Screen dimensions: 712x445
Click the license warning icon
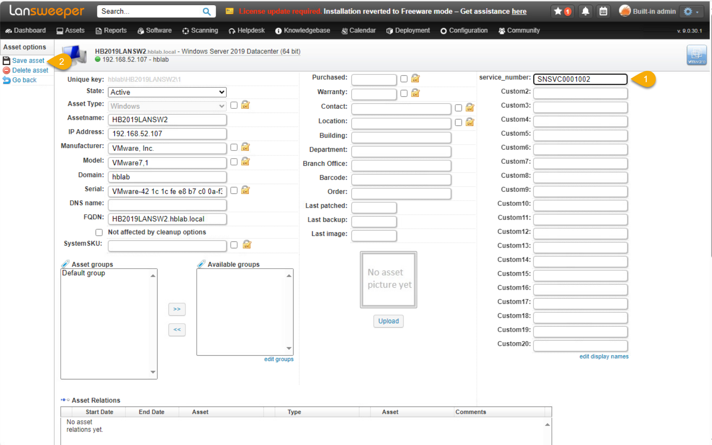coord(230,11)
